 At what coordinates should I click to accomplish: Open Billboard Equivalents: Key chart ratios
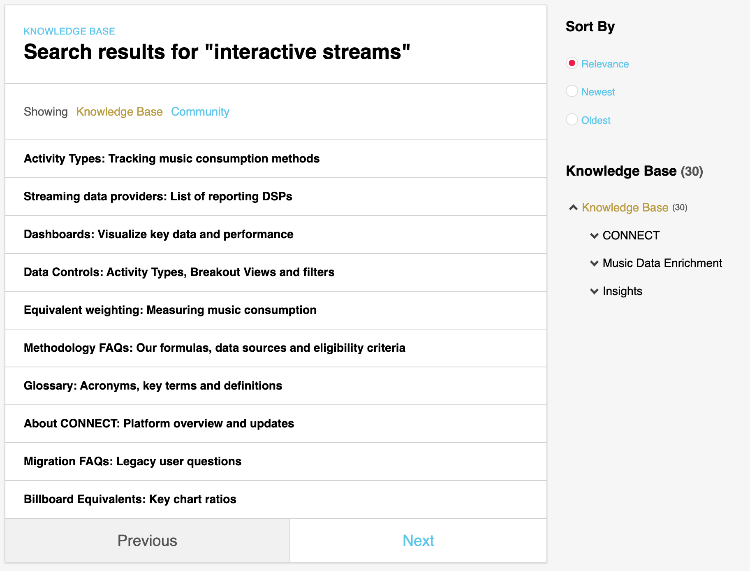click(130, 499)
